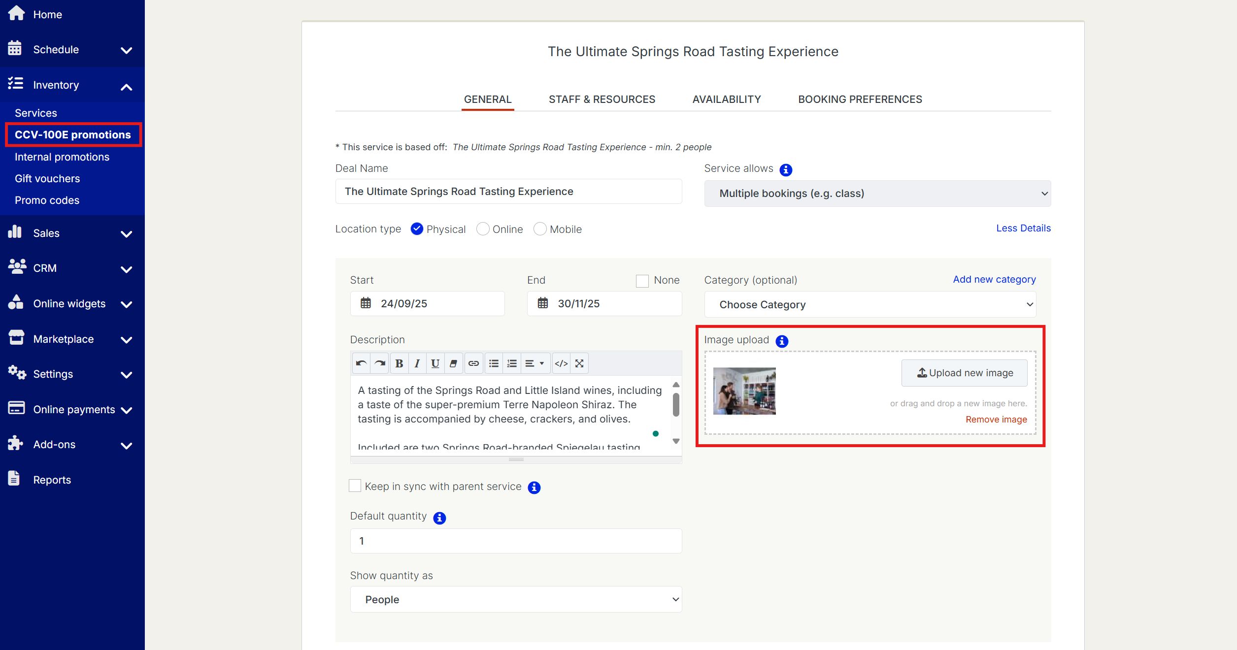Click the Italic formatting icon
This screenshot has width=1237, height=650.
coord(417,363)
